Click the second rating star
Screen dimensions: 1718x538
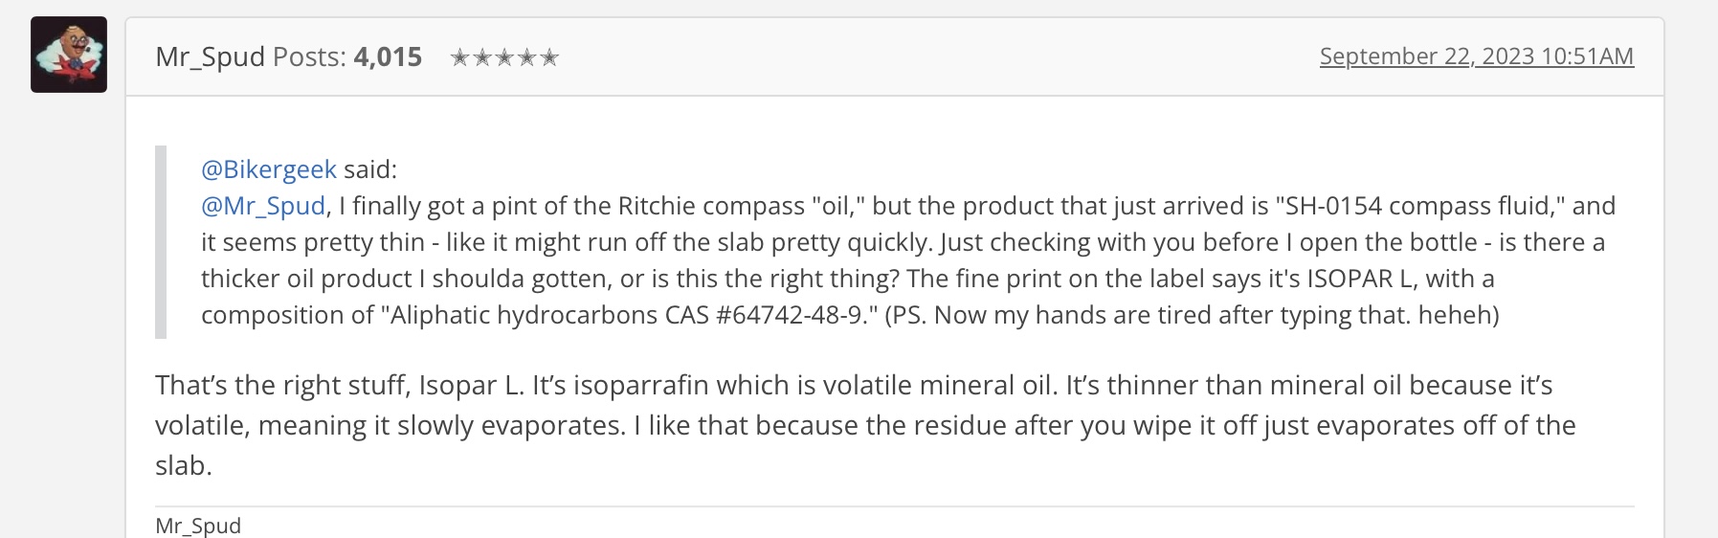point(482,58)
